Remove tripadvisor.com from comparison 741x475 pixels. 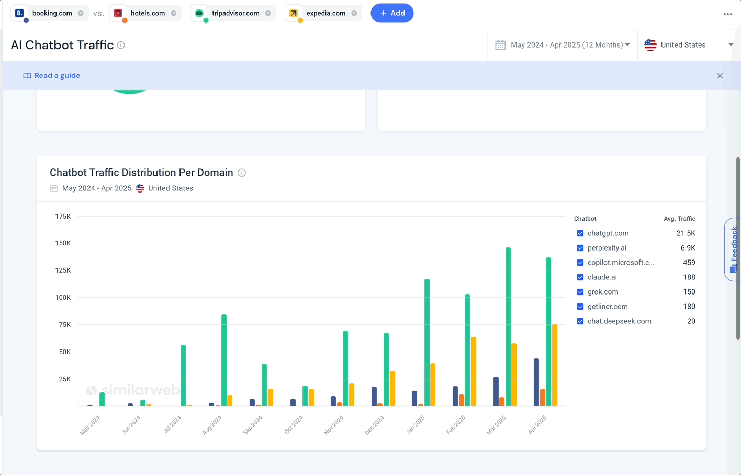pos(268,13)
